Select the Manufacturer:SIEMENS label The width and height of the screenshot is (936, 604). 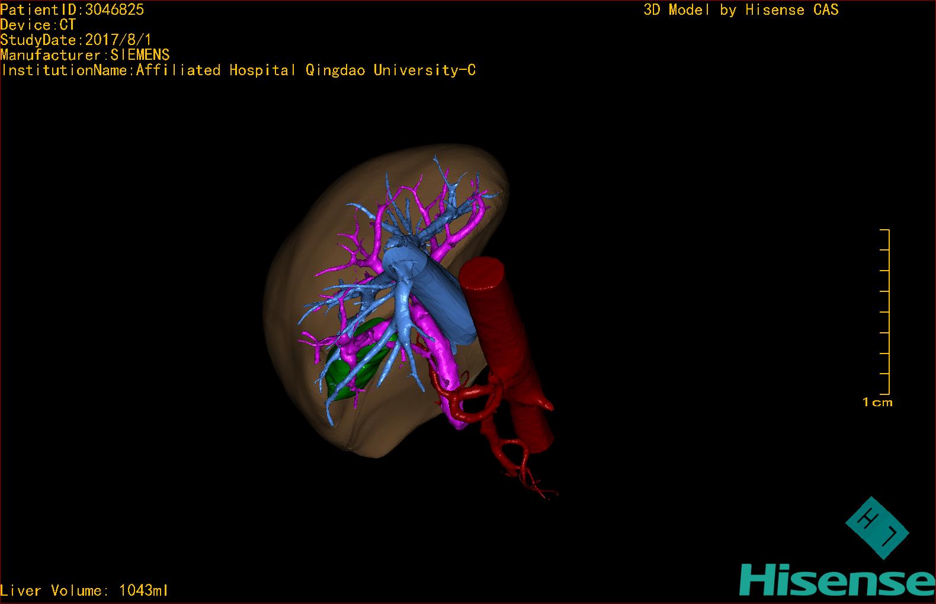point(85,55)
